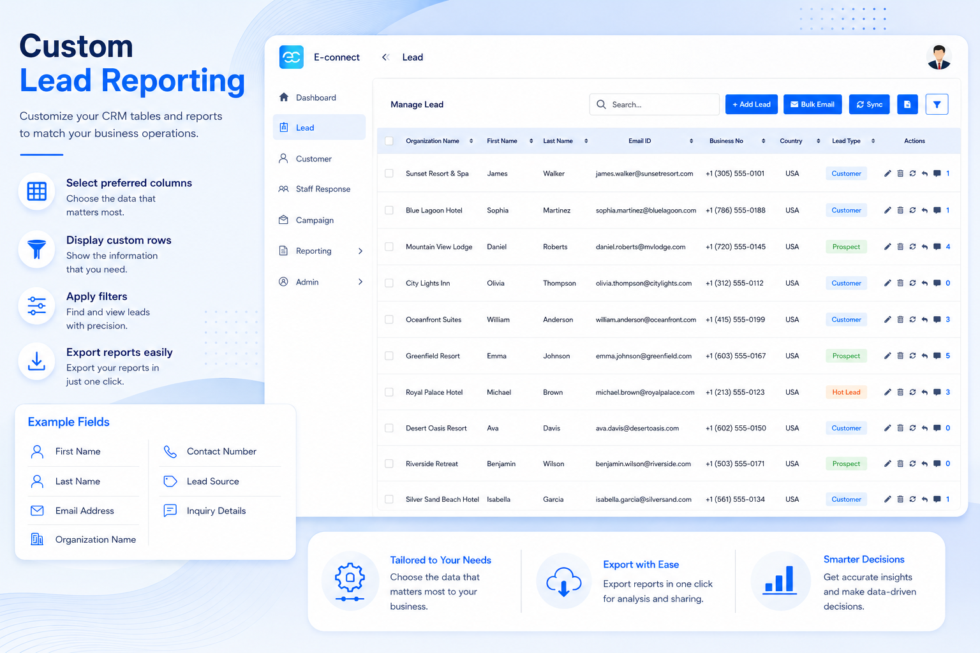Sort by Organization Name column arrows
980x653 pixels.
tap(471, 141)
